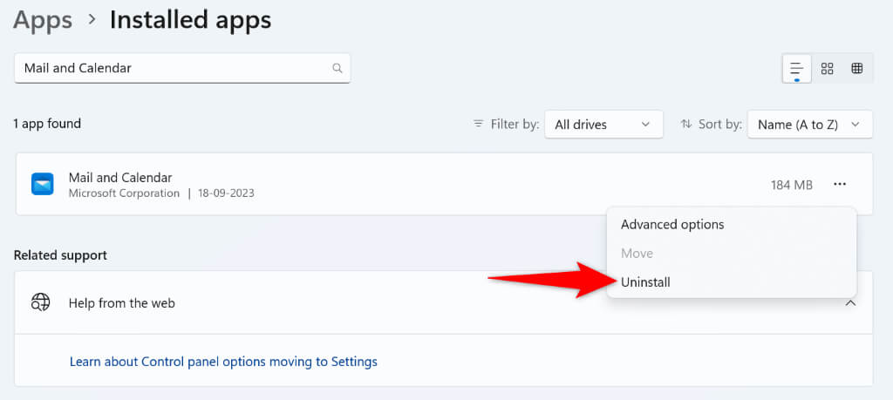Open the Name (A to Z) sort dropdown

pos(808,124)
